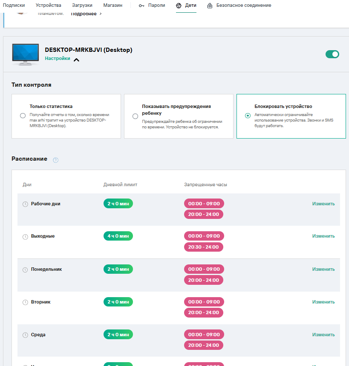Select Показывать предупреждения ребенку radio option
The height and width of the screenshot is (366, 349).
[x=135, y=116]
